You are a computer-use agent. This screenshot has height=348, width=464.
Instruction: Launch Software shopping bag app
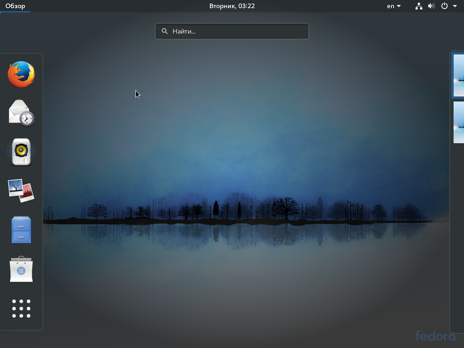point(21,269)
